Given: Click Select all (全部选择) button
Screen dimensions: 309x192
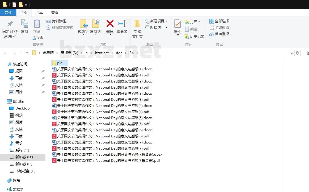Looking at the screenshot, I should (x=219, y=21).
